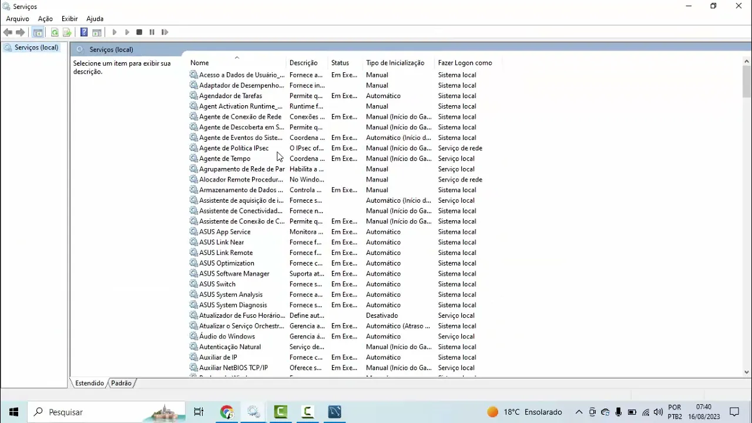The image size is (752, 423).
Task: Click the Serviços (local) header icon
Action: (80, 49)
